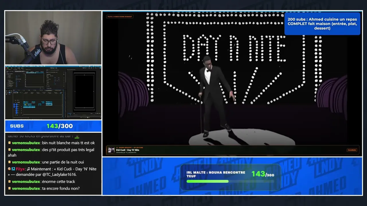Open the Kid Cudi album art thumbnail

(111, 150)
